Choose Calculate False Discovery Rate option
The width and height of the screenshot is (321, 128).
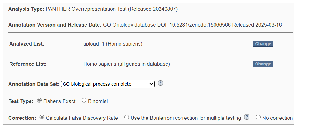click(x=42, y=117)
